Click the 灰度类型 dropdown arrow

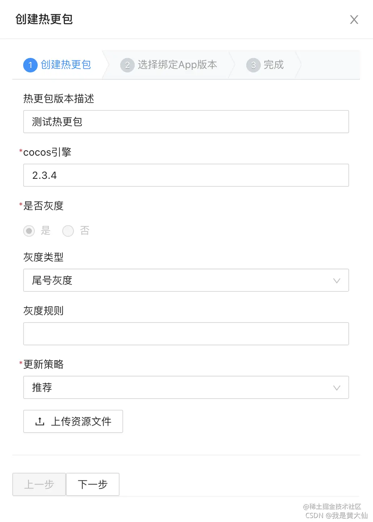pos(337,280)
